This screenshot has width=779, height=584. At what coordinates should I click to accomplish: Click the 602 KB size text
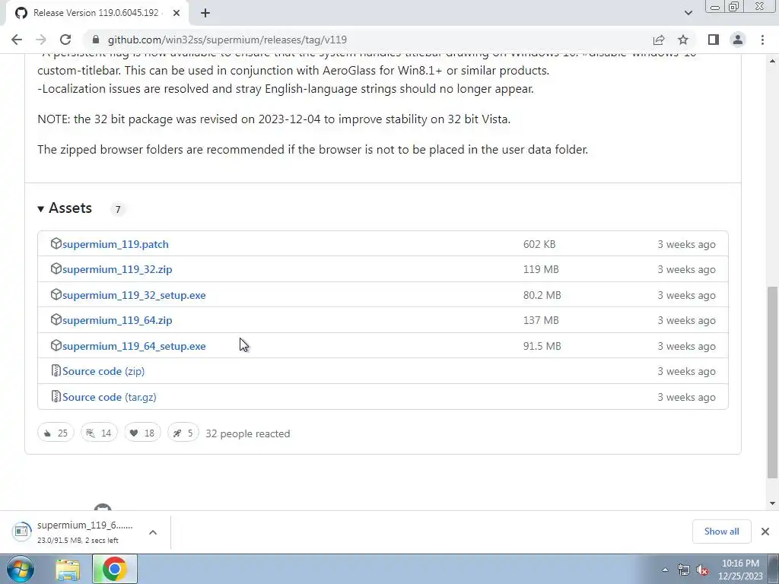click(539, 244)
